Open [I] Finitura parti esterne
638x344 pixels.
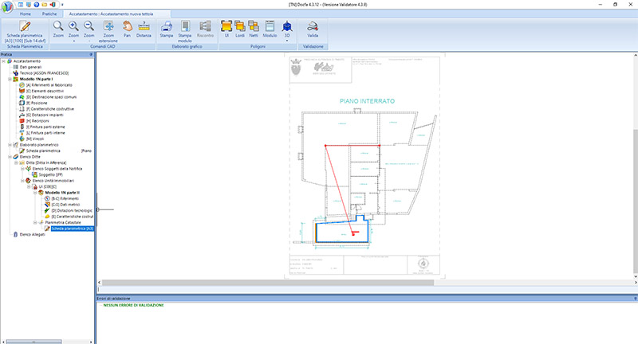(45, 127)
